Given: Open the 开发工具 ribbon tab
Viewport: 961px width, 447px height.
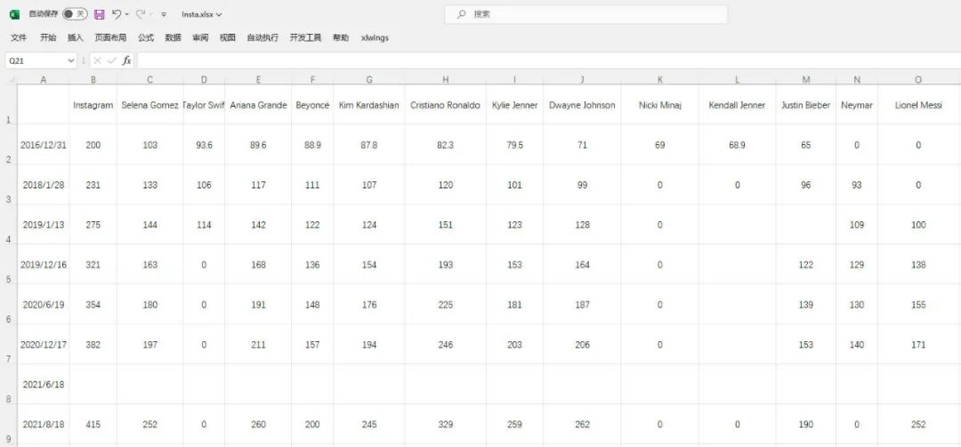Looking at the screenshot, I should pos(305,38).
